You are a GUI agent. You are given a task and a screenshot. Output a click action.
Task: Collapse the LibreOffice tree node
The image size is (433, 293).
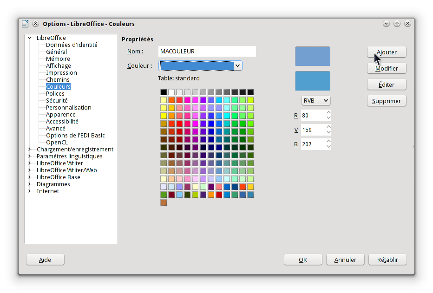tap(30, 38)
